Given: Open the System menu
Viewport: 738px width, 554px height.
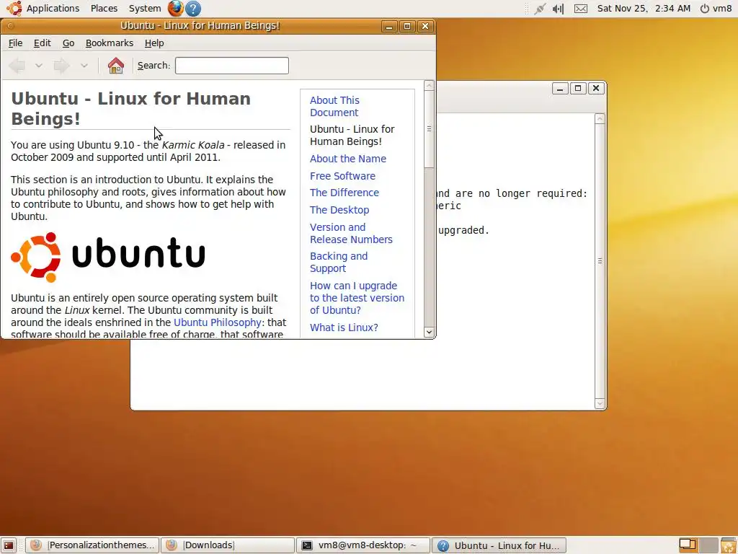Looking at the screenshot, I should (145, 9).
